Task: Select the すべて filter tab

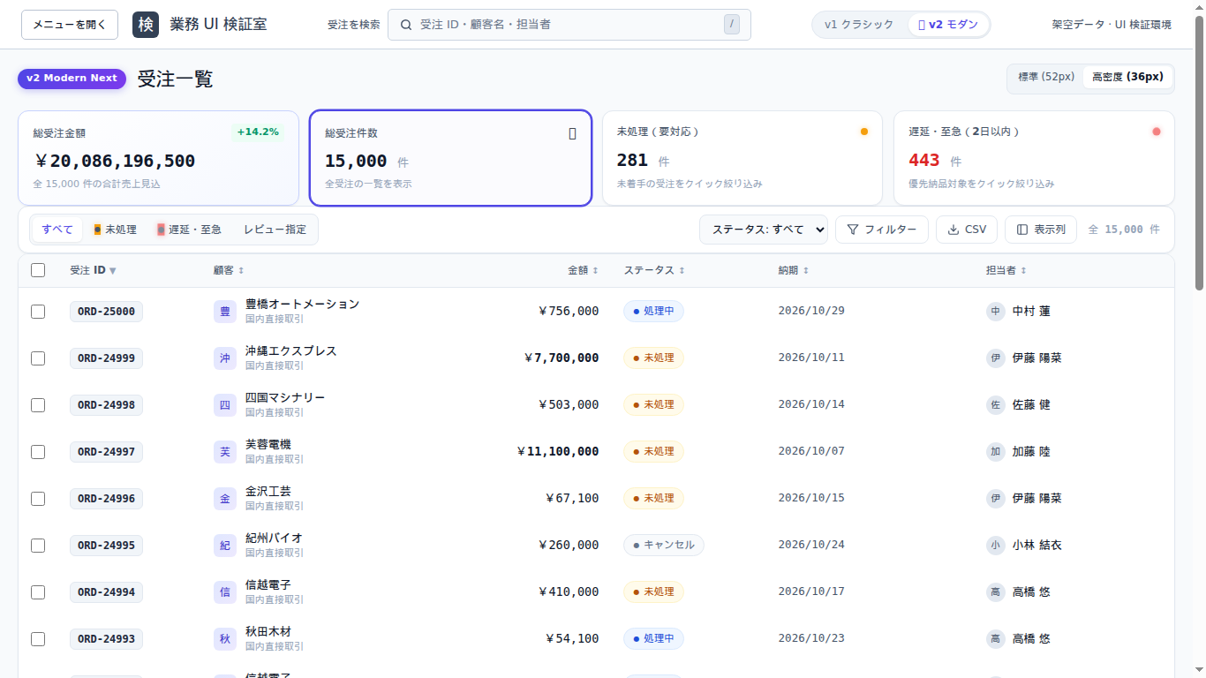Action: [x=57, y=230]
